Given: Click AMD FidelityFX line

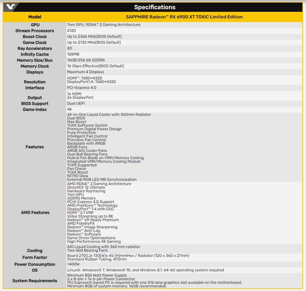Looking at the screenshot, I should pyautogui.click(x=81, y=223).
